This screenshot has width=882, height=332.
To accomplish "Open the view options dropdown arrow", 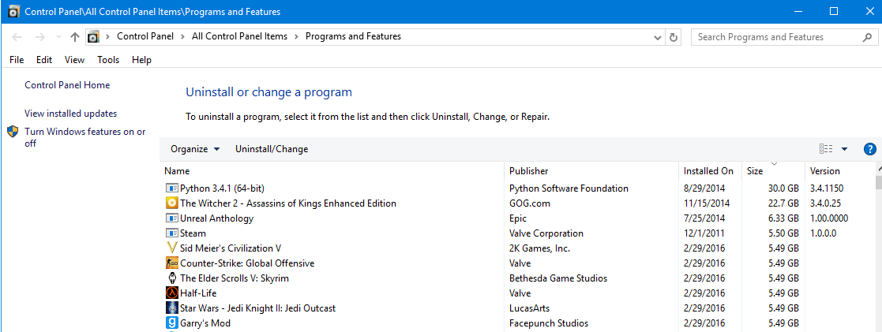I will pos(844,149).
